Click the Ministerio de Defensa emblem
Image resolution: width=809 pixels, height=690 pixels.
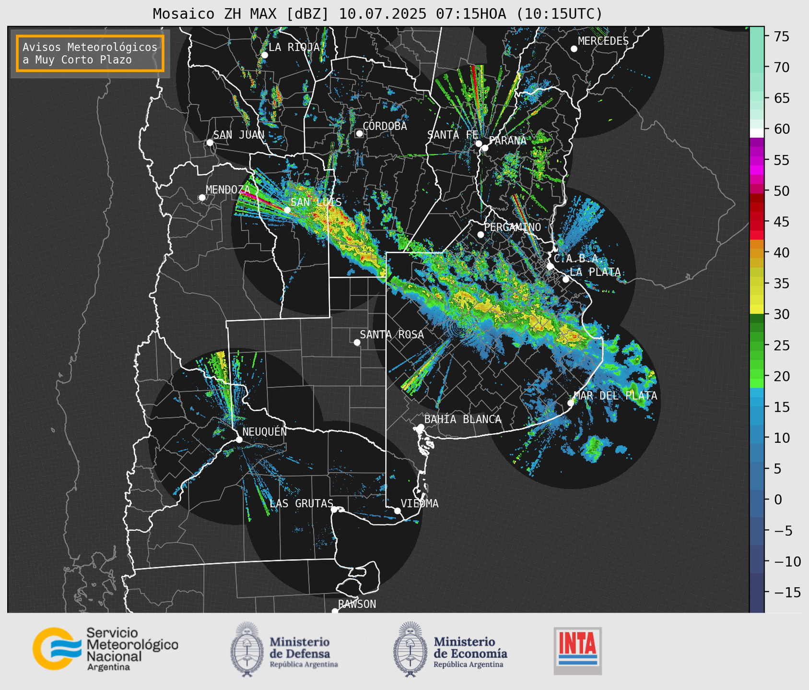(247, 649)
